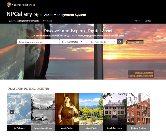Click the Discover and Explore Digital Assets banner heading
This screenshot has width=166, height=137.
tap(79, 31)
